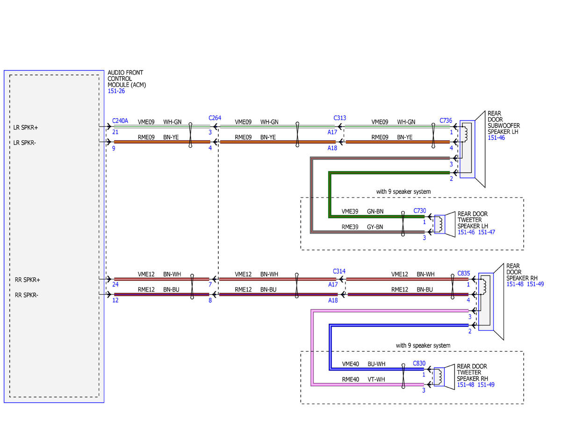561x433 pixels.
Task: Click the rear door speaker RH symbol
Action: tap(491, 301)
